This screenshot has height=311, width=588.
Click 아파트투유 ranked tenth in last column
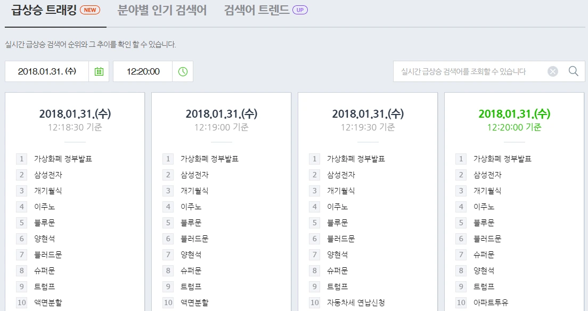pyautogui.click(x=488, y=302)
